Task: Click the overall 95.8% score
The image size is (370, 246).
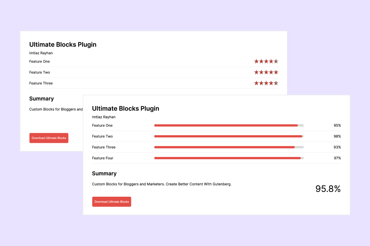Action: 328,189
